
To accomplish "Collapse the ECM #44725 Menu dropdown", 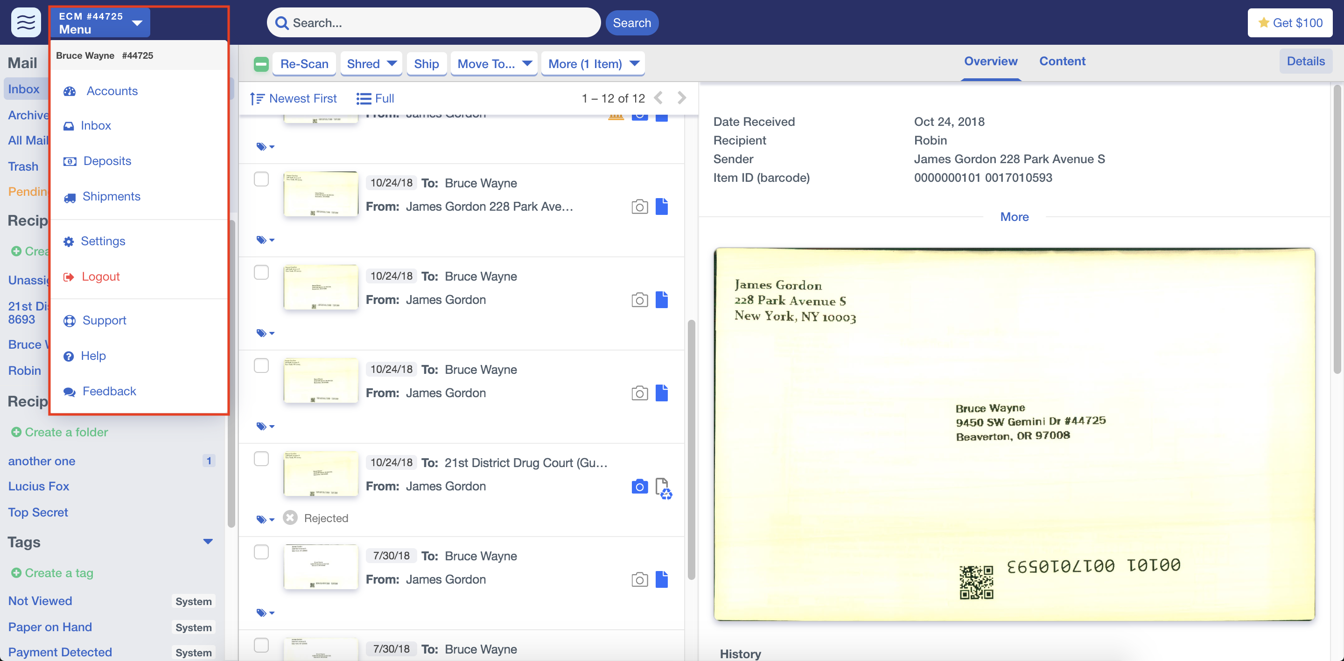I will (100, 22).
